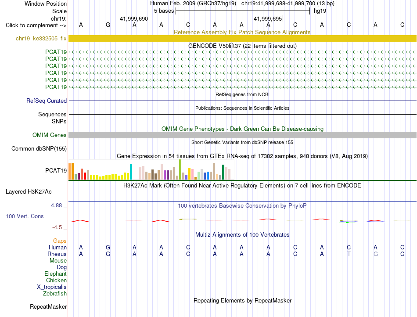
Task: Open the H3K27Ac Mark track title
Action: [x=242, y=186]
